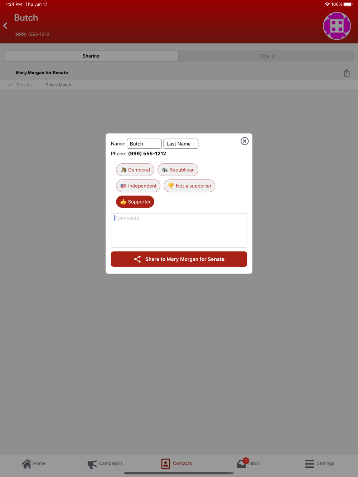
Task: Tap the back chevron arrow
Action: click(x=5, y=26)
